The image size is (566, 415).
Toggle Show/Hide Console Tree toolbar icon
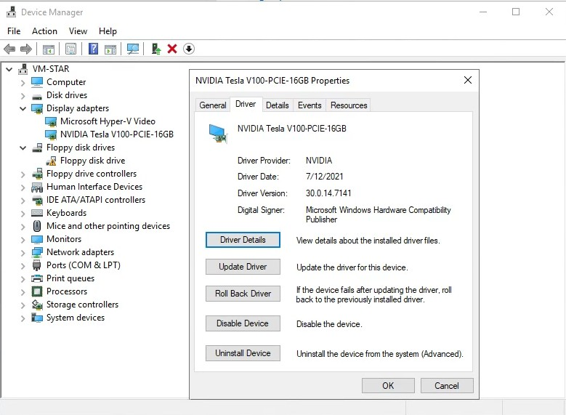click(x=49, y=49)
